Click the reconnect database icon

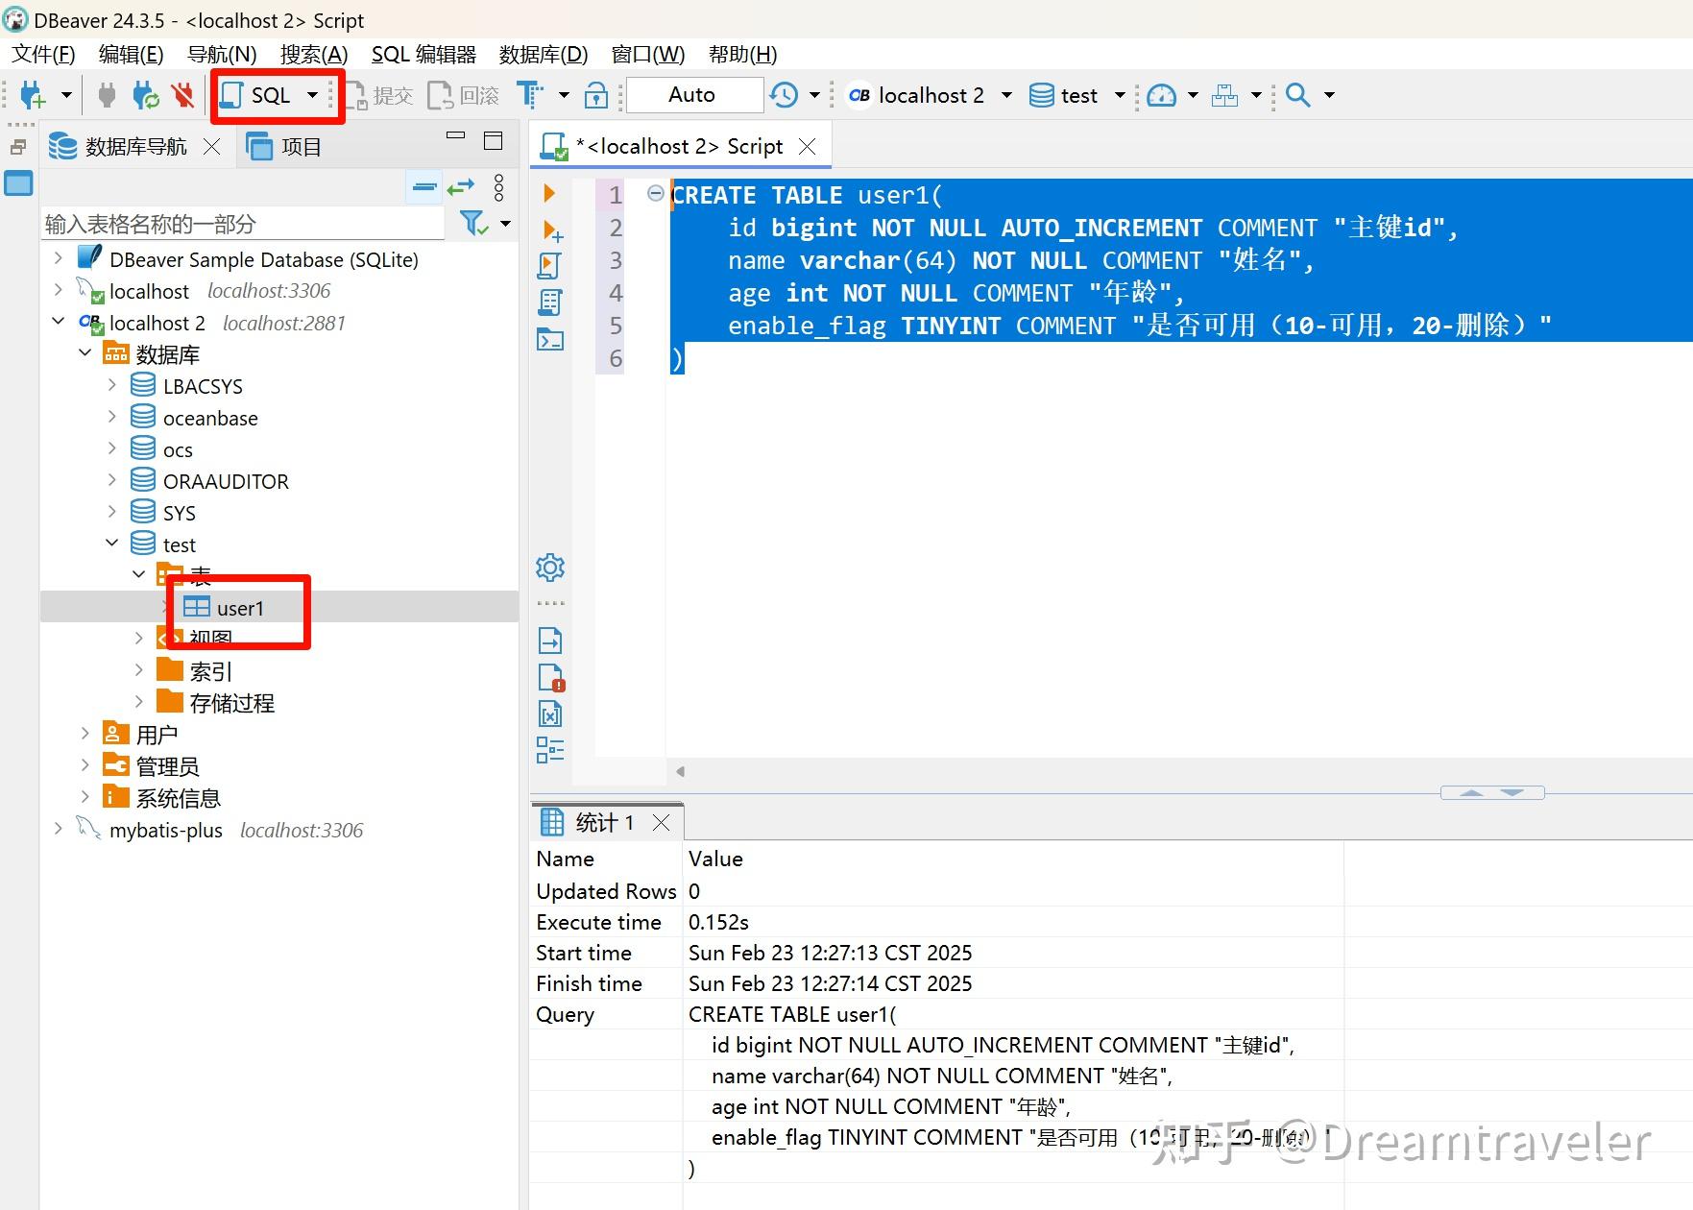(x=144, y=94)
